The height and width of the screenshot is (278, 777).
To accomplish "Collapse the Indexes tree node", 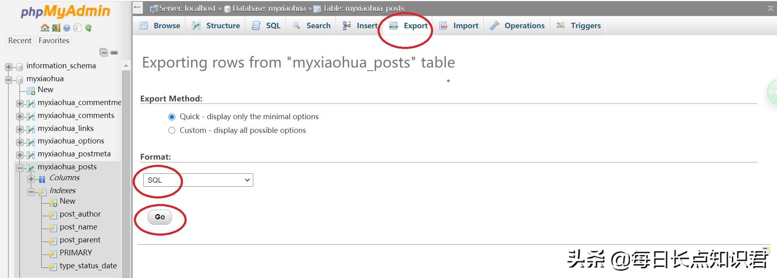I will click(31, 192).
